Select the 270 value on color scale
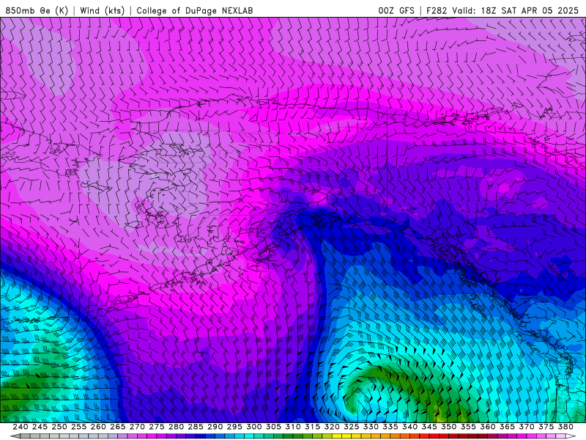 point(137,427)
